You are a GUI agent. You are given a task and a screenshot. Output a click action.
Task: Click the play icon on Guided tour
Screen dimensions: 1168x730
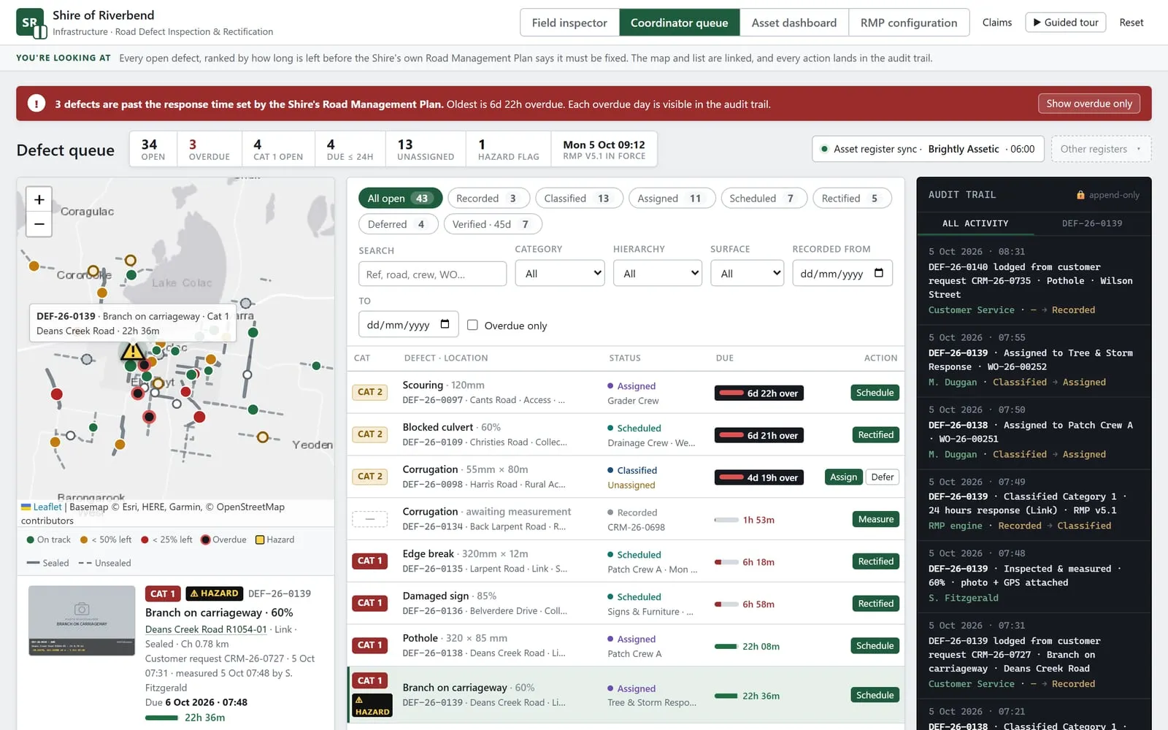tap(1037, 23)
